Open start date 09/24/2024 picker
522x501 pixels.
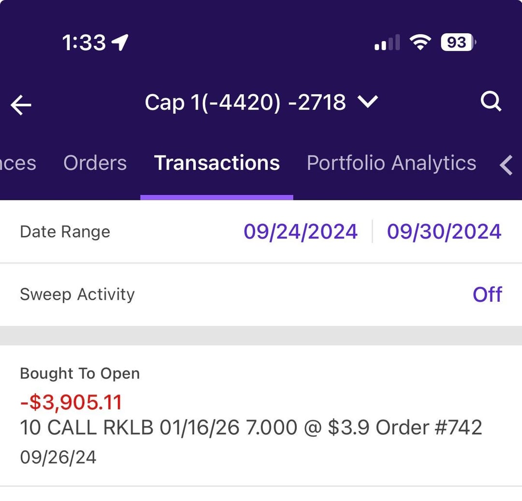pos(300,232)
